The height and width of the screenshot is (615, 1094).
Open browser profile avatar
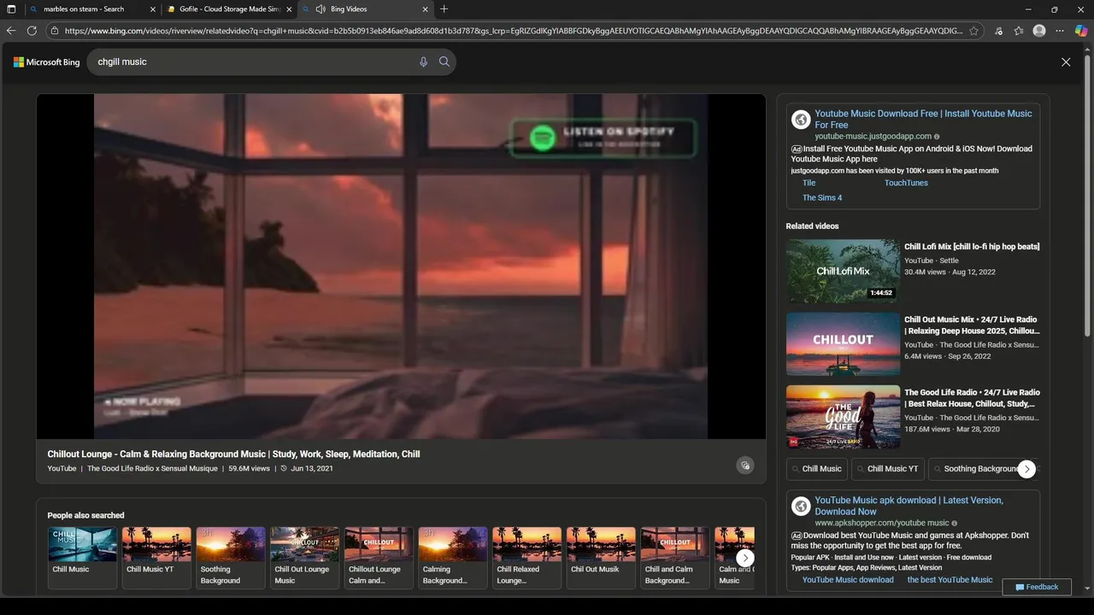tap(1039, 31)
